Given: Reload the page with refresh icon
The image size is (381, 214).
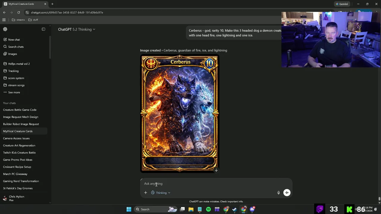Looking at the screenshot, I should click(18, 12).
